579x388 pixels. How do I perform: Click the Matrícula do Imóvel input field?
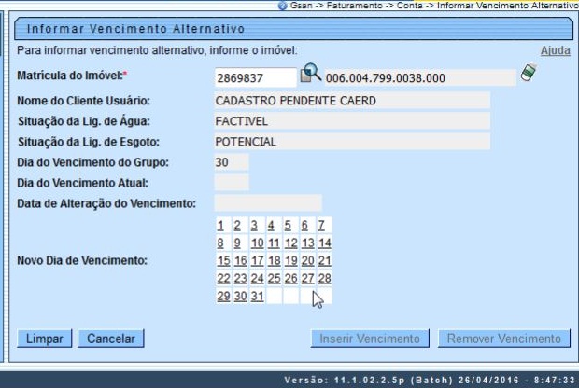tap(255, 78)
